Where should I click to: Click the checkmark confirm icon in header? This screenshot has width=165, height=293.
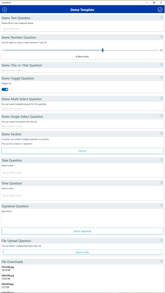tap(160, 10)
